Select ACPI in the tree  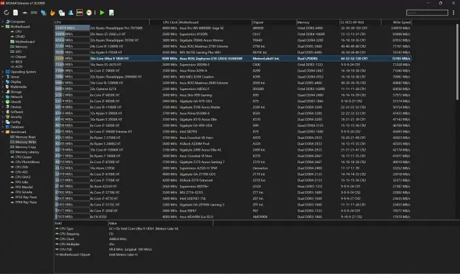(x=18, y=67)
